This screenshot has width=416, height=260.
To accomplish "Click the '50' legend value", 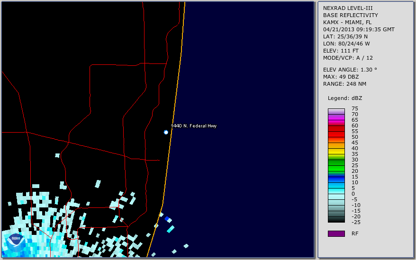I will tap(355, 137).
